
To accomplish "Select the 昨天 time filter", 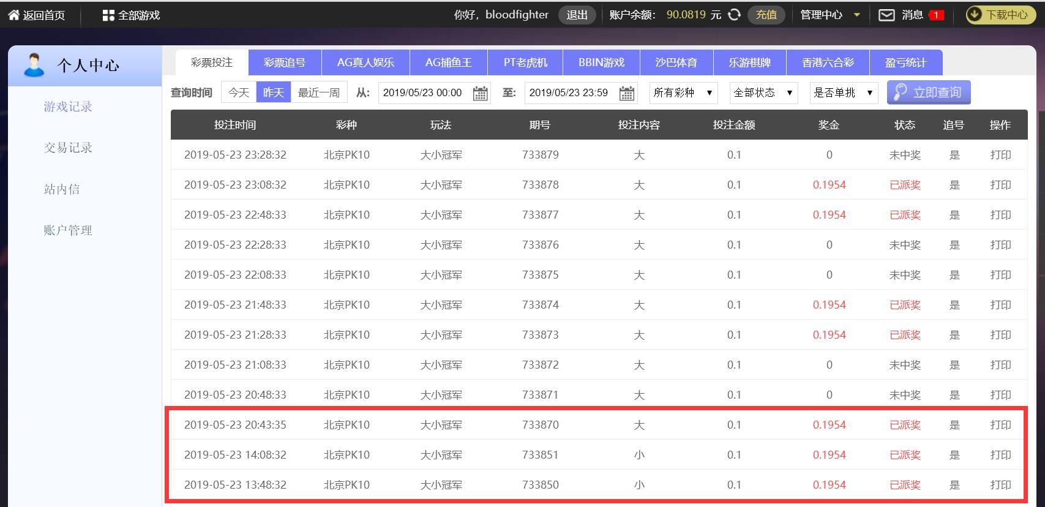I will point(274,92).
